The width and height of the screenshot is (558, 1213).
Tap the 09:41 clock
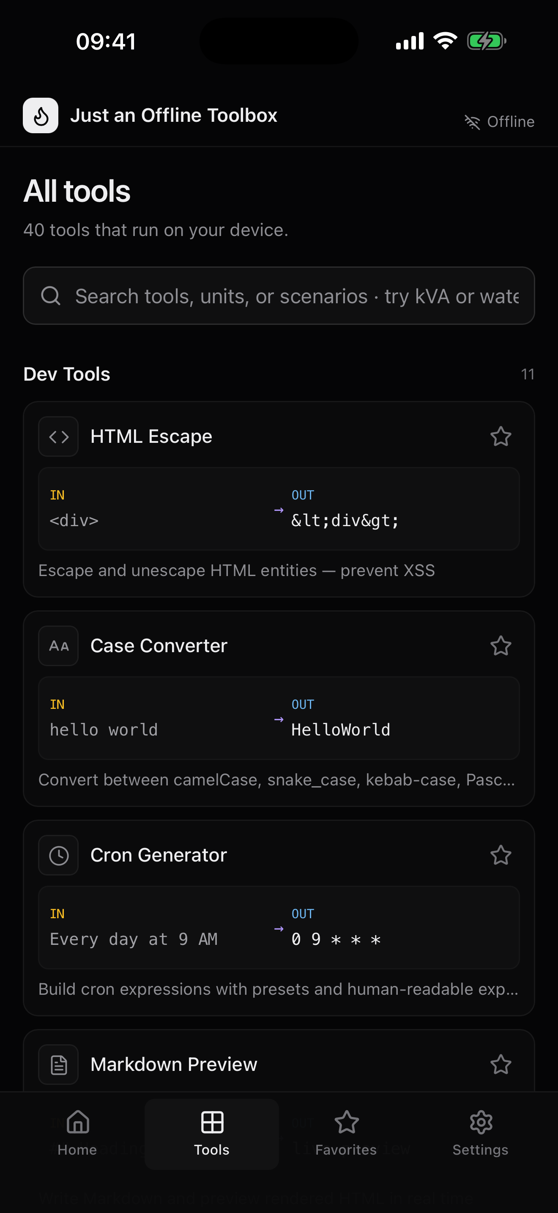click(x=107, y=41)
